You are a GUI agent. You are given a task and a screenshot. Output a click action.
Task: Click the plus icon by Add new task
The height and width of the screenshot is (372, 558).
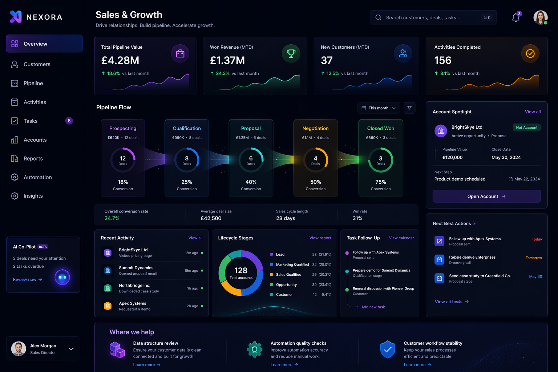point(357,307)
